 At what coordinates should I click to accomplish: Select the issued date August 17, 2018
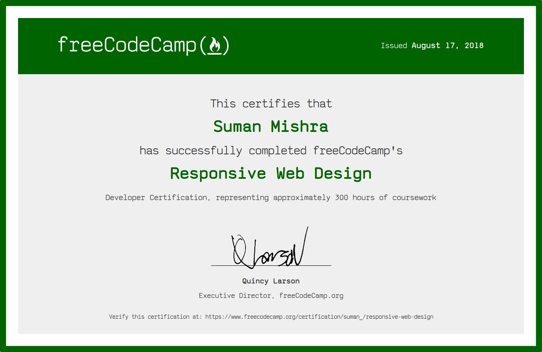click(448, 46)
